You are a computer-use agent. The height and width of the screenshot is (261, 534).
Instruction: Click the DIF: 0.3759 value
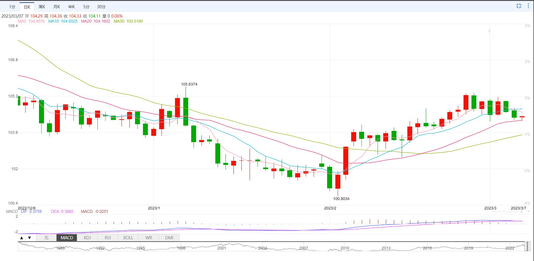(31, 211)
